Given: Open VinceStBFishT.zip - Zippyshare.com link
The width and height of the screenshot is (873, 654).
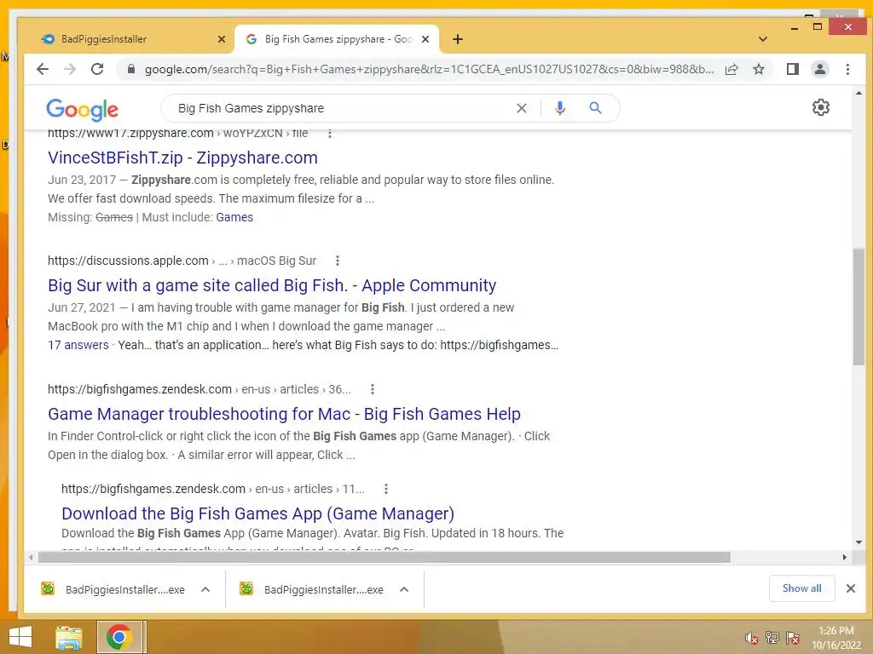Looking at the screenshot, I should (182, 158).
